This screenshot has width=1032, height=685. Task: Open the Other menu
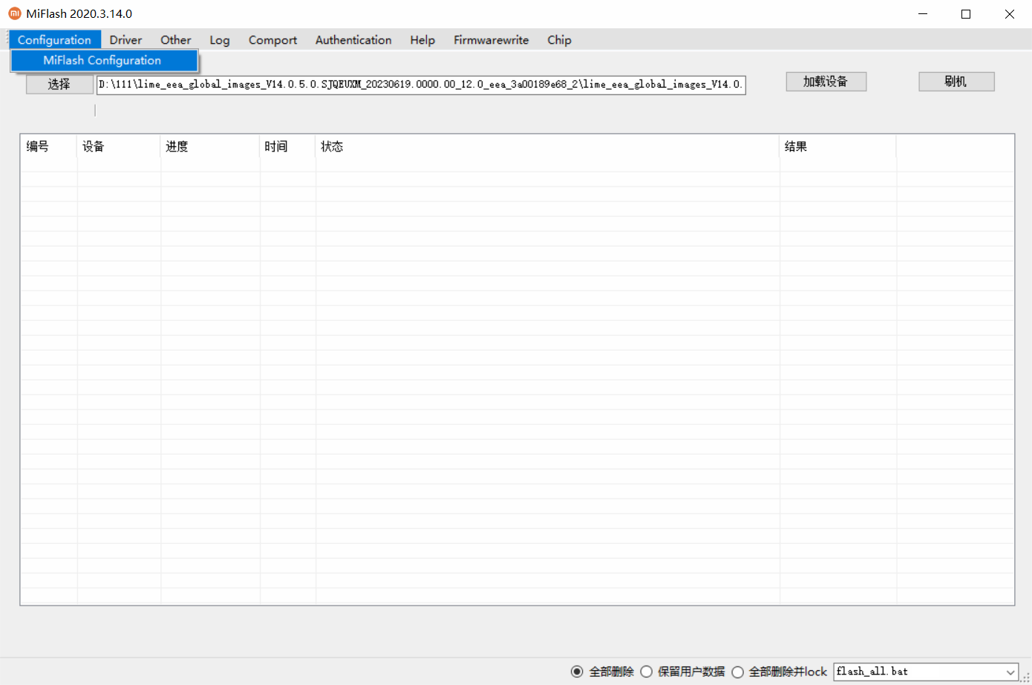[176, 40]
